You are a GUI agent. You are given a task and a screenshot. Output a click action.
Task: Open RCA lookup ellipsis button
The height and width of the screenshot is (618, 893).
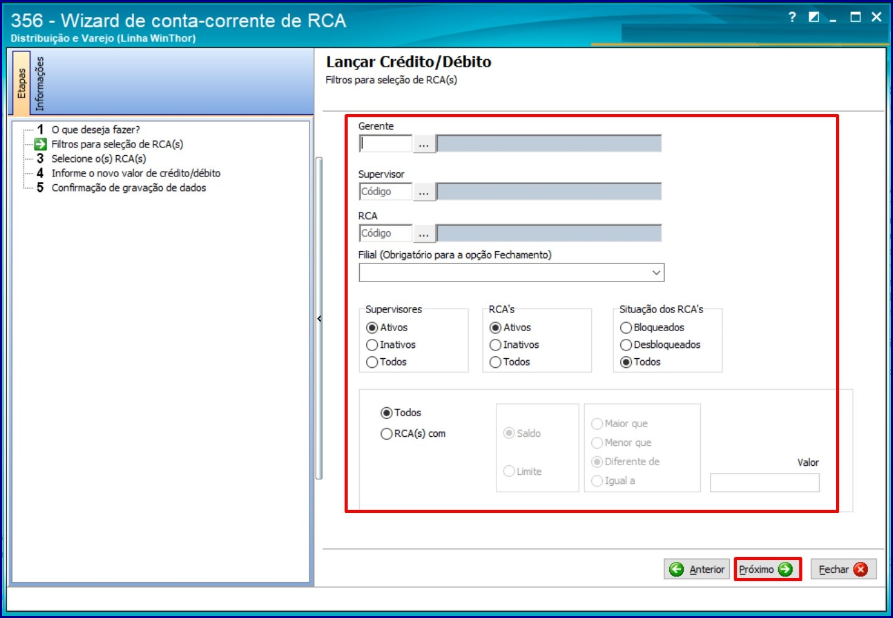point(424,233)
